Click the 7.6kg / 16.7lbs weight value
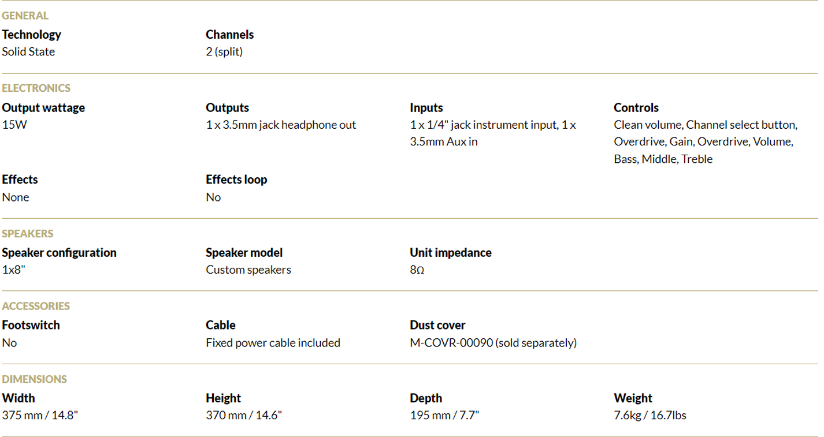Screen dimensions: 824x437 click(650, 415)
